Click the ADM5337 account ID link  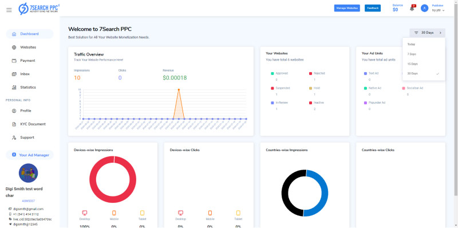click(x=28, y=201)
